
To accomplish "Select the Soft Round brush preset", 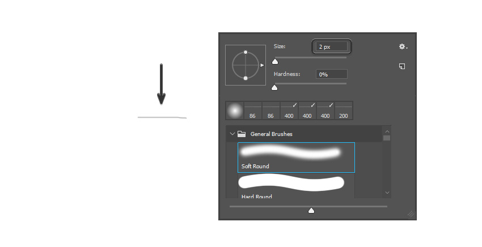I will tap(297, 157).
